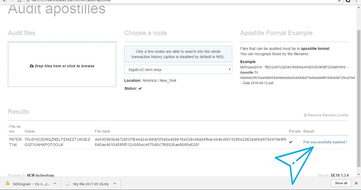
Task: Click the green Status checkmark icon
Action: click(140, 88)
